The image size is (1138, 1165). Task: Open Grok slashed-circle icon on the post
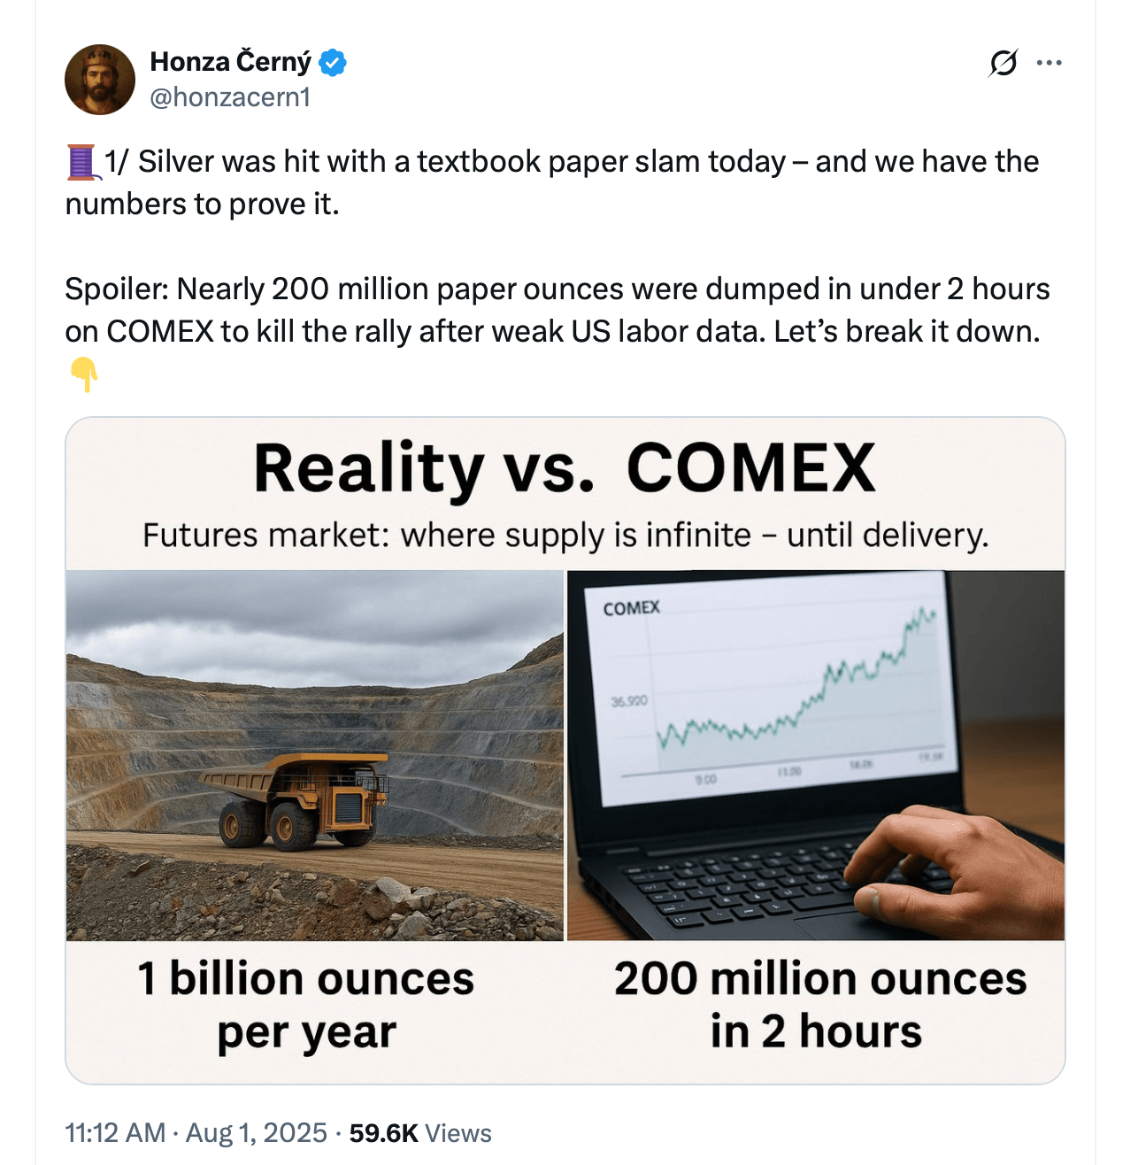click(x=1003, y=63)
